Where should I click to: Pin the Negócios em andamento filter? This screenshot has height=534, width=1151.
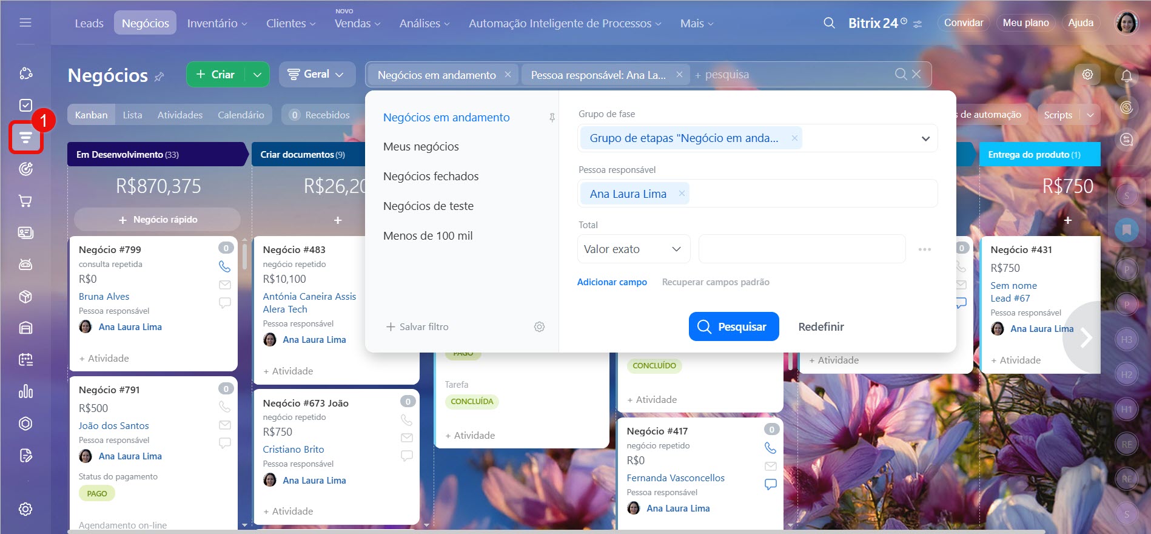click(x=552, y=118)
